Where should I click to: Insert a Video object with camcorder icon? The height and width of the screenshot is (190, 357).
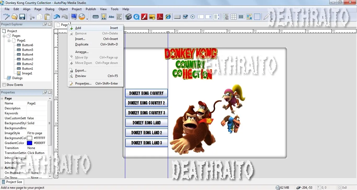coord(128,17)
